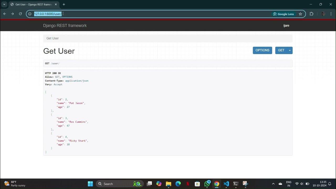The height and width of the screenshot is (189, 336).
Task: Switch to Google Chrome taskbar icon
Action: point(217,184)
